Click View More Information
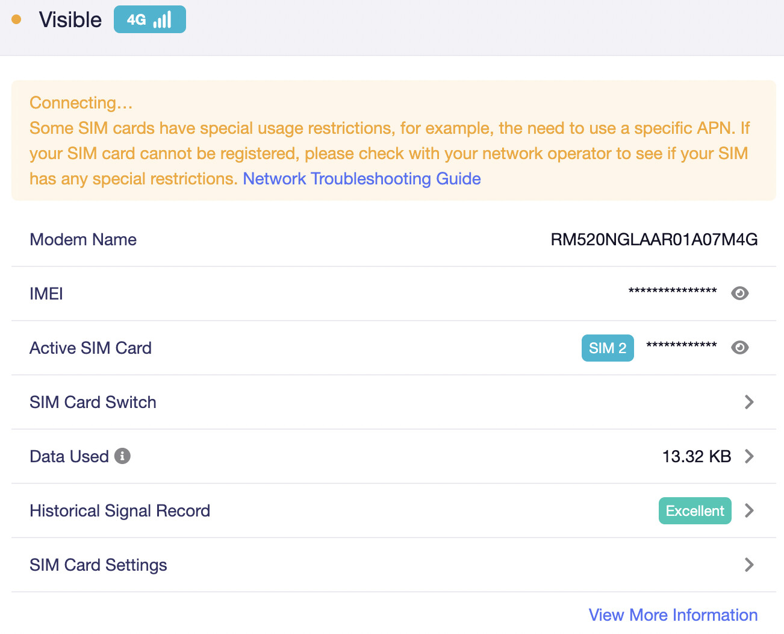 point(673,615)
